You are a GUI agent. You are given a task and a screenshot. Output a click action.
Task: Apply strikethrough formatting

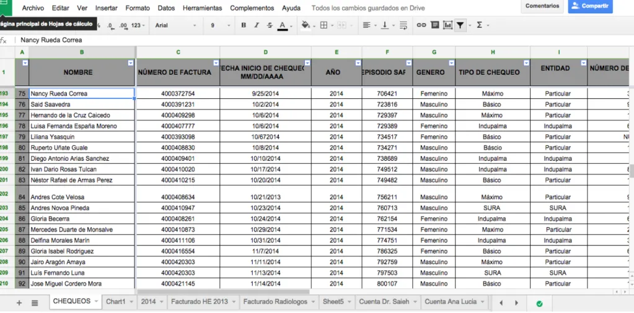click(270, 25)
